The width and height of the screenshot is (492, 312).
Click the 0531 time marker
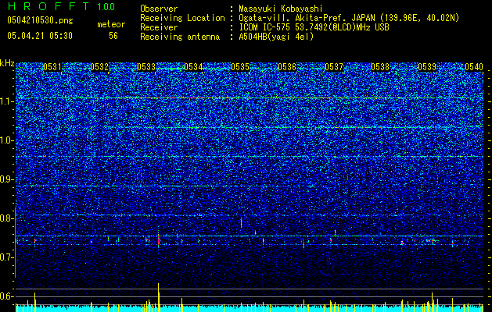point(52,67)
